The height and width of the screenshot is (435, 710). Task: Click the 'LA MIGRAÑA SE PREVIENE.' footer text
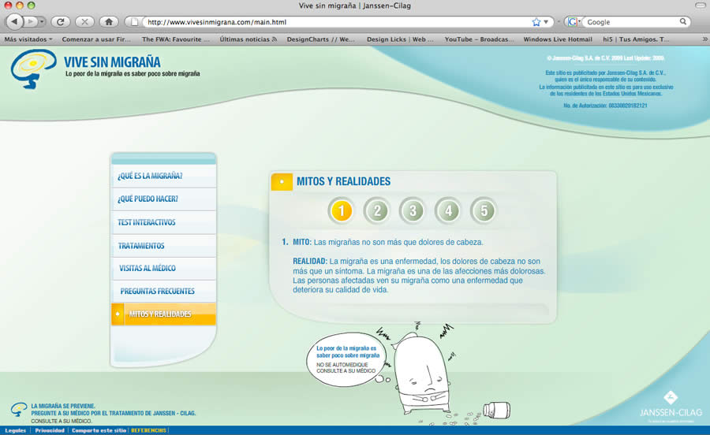point(63,406)
